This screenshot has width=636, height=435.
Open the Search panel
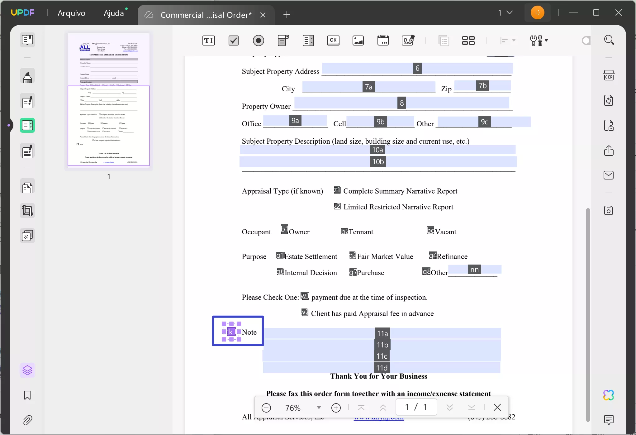pyautogui.click(x=609, y=40)
